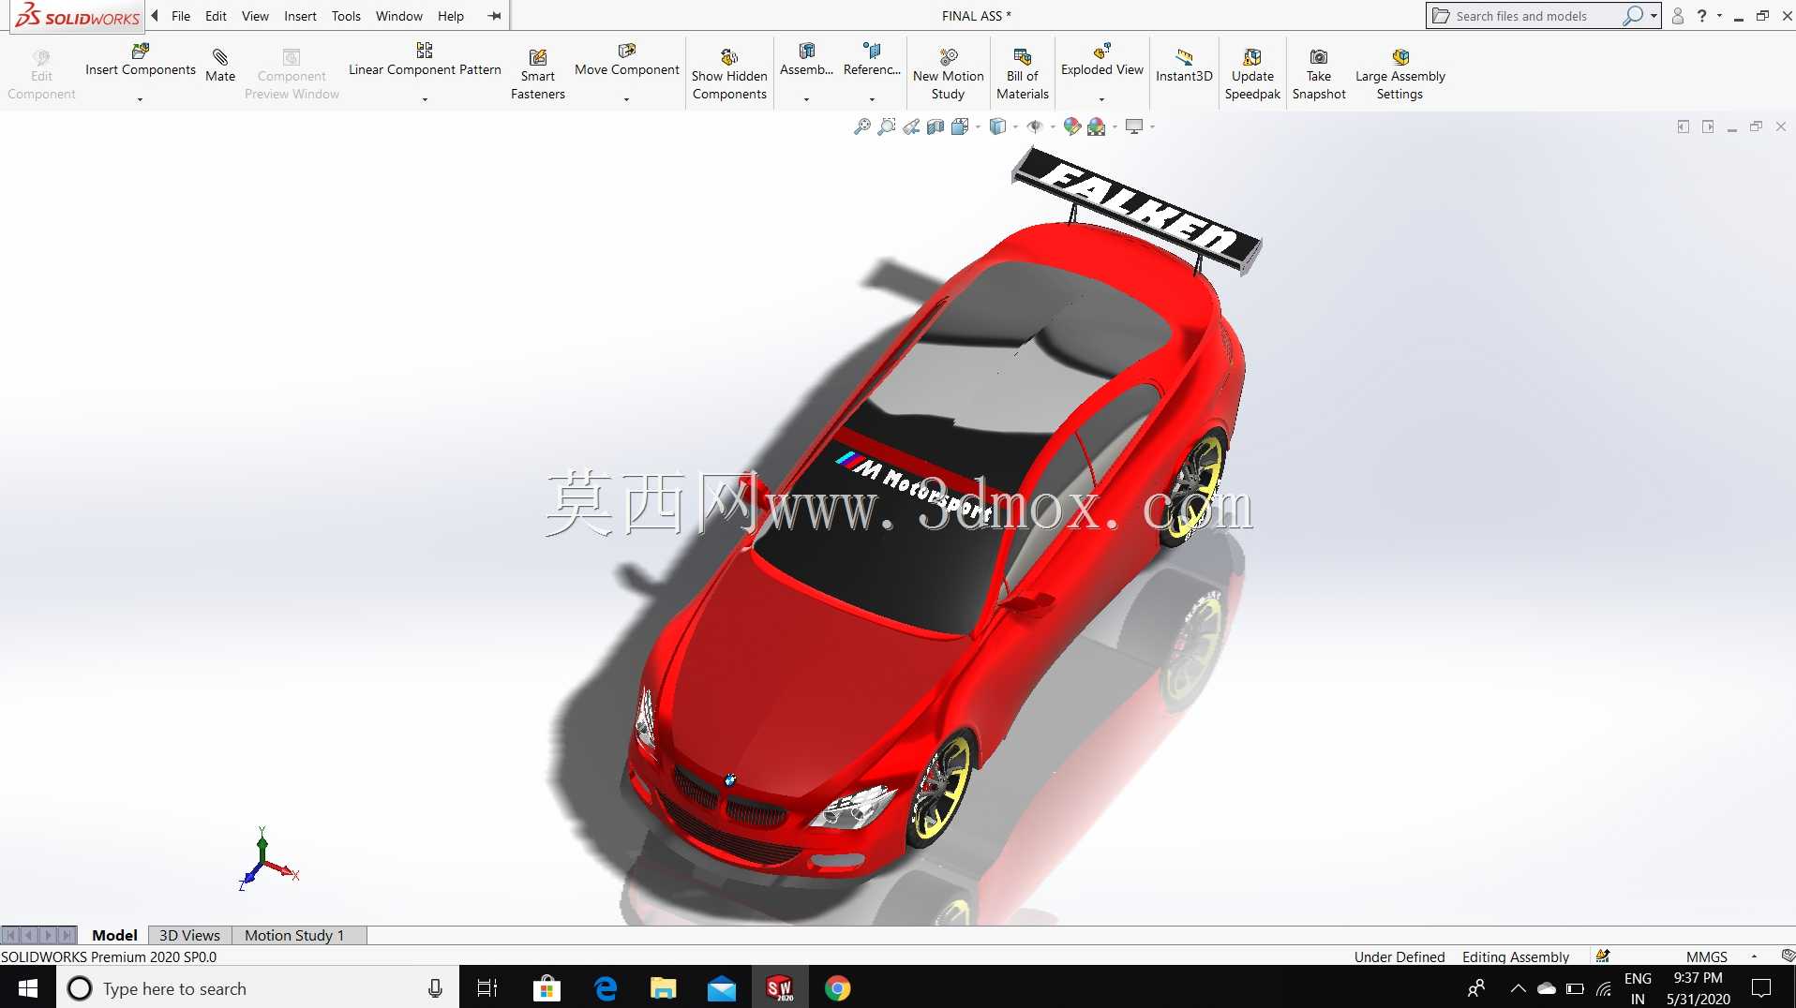Click status bar rebuild warning icon

(x=1603, y=956)
